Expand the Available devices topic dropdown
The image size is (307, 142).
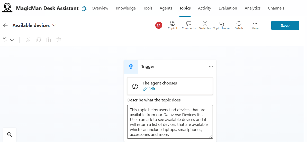click(55, 25)
